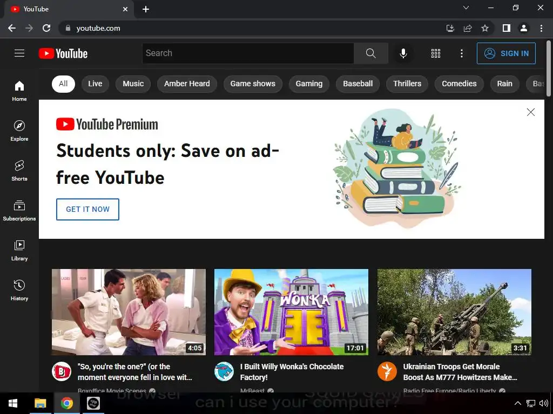Close the YouTube tab

(x=125, y=9)
